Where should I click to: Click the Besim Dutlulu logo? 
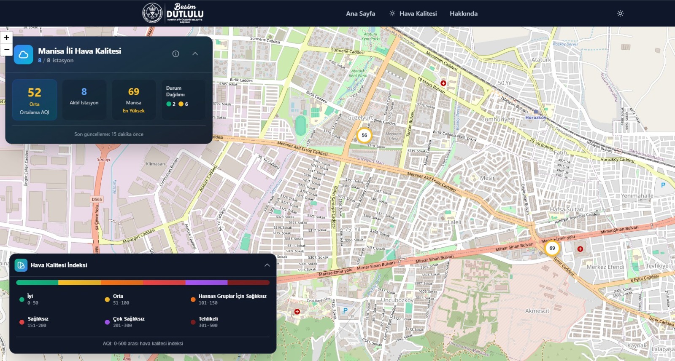point(173,13)
